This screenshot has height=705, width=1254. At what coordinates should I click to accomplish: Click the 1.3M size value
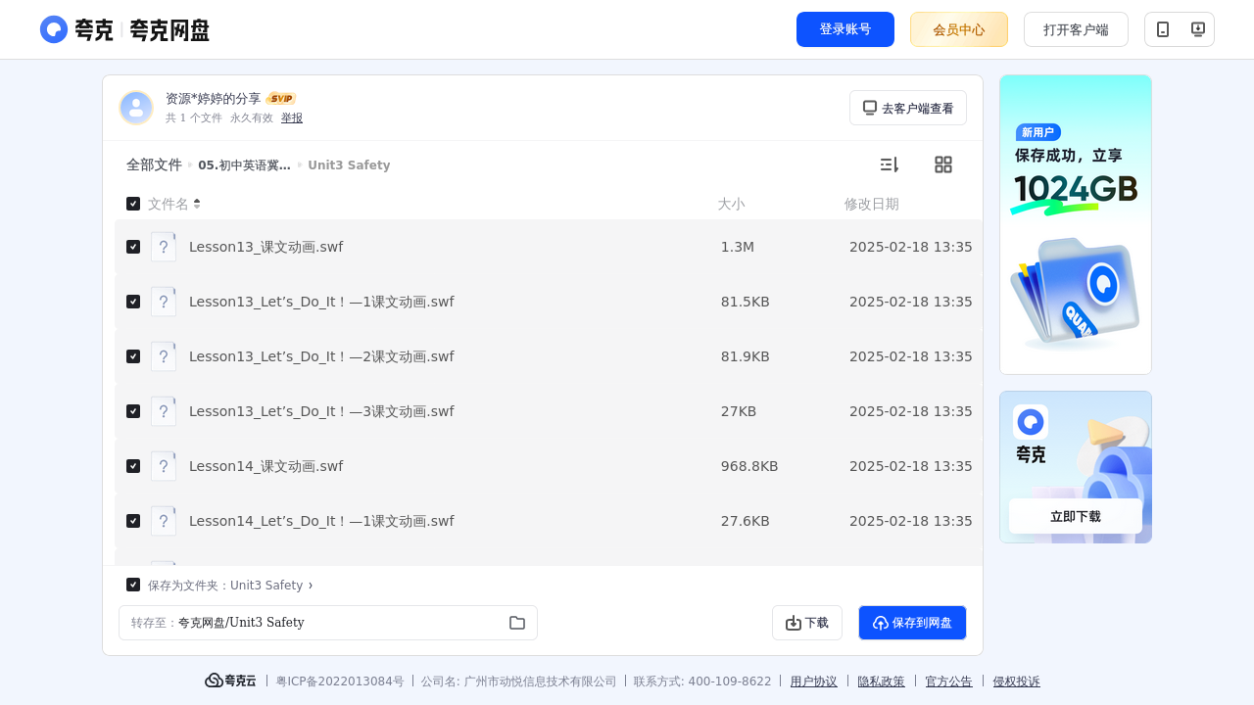coord(738,247)
